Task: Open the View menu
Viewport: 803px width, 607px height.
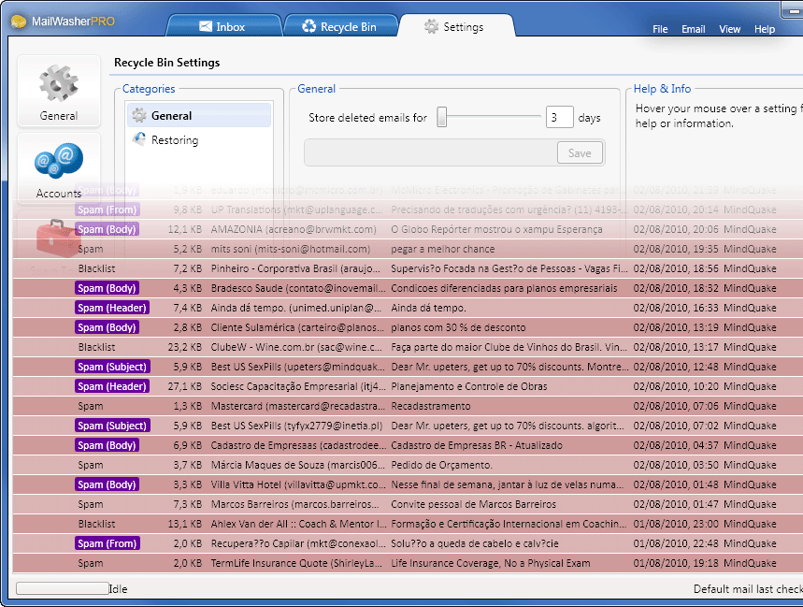Action: tap(729, 29)
